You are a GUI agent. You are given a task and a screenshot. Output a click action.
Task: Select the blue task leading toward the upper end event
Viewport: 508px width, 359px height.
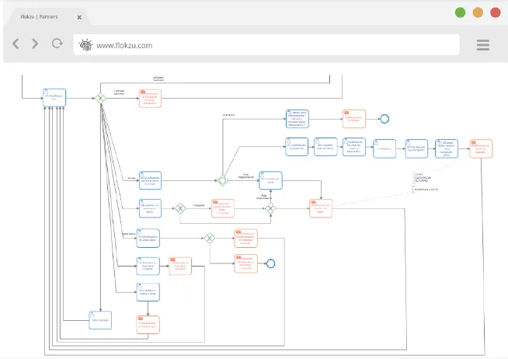(297, 119)
